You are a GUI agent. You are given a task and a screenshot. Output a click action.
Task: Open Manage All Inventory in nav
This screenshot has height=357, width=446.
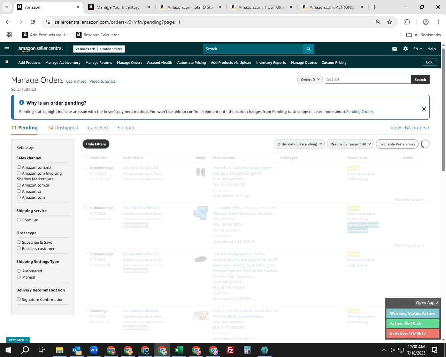pyautogui.click(x=63, y=63)
